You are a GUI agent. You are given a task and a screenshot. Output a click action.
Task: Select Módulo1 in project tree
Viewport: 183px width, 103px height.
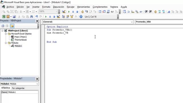(18, 46)
